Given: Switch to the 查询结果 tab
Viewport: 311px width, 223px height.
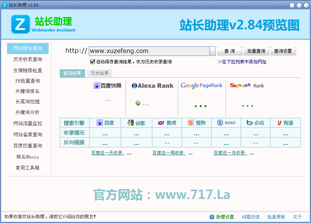Looking at the screenshot, I should [72, 73].
